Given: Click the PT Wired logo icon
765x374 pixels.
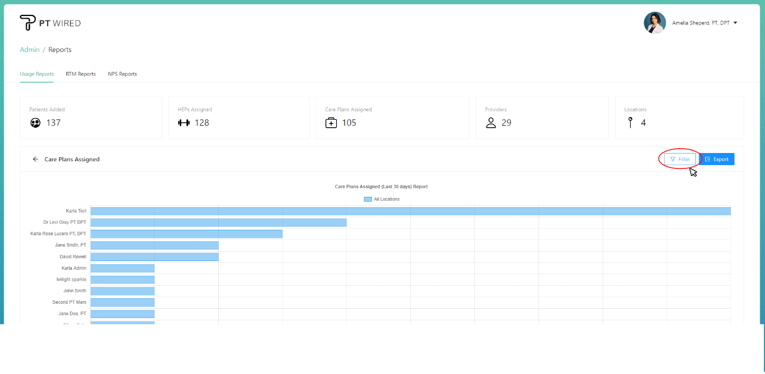Looking at the screenshot, I should pos(27,23).
